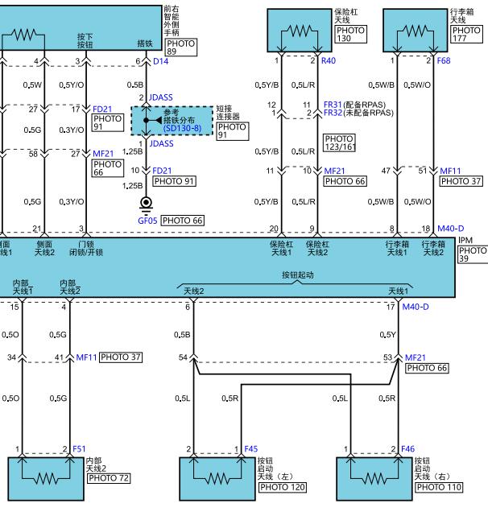Click the (配备RPAS) note
The height and width of the screenshot is (516, 488).
tap(365, 105)
